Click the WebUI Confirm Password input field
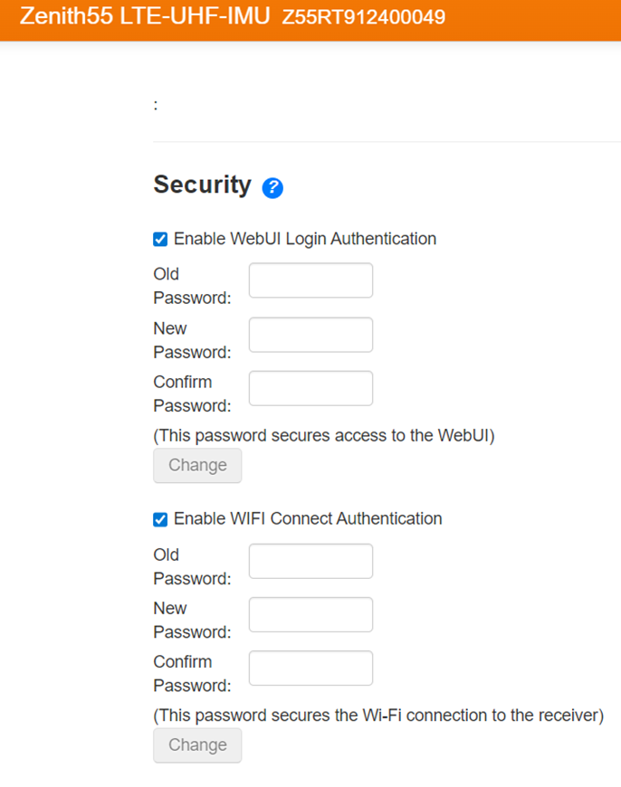Image resolution: width=621 pixels, height=787 pixels. [x=310, y=388]
